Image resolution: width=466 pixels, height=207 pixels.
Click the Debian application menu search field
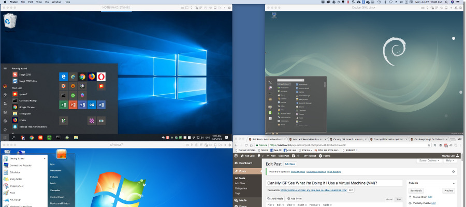(290, 80)
